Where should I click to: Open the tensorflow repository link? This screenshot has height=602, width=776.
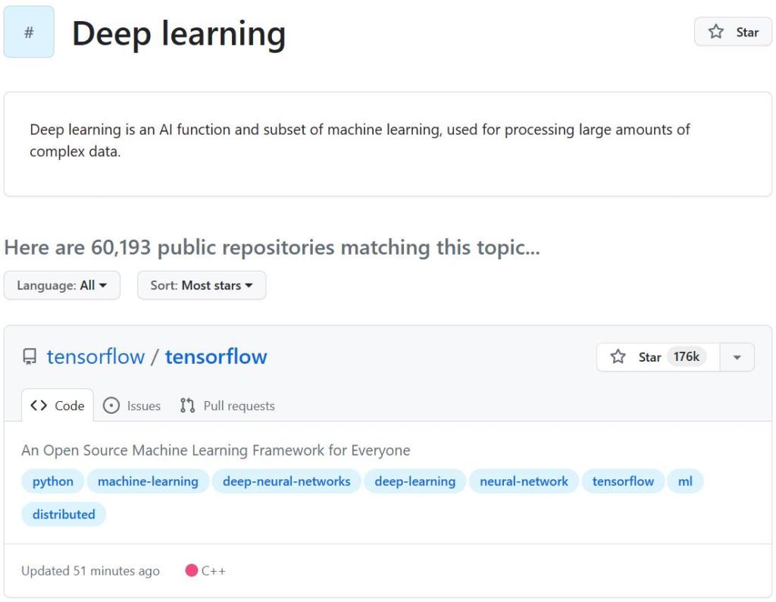coord(216,356)
